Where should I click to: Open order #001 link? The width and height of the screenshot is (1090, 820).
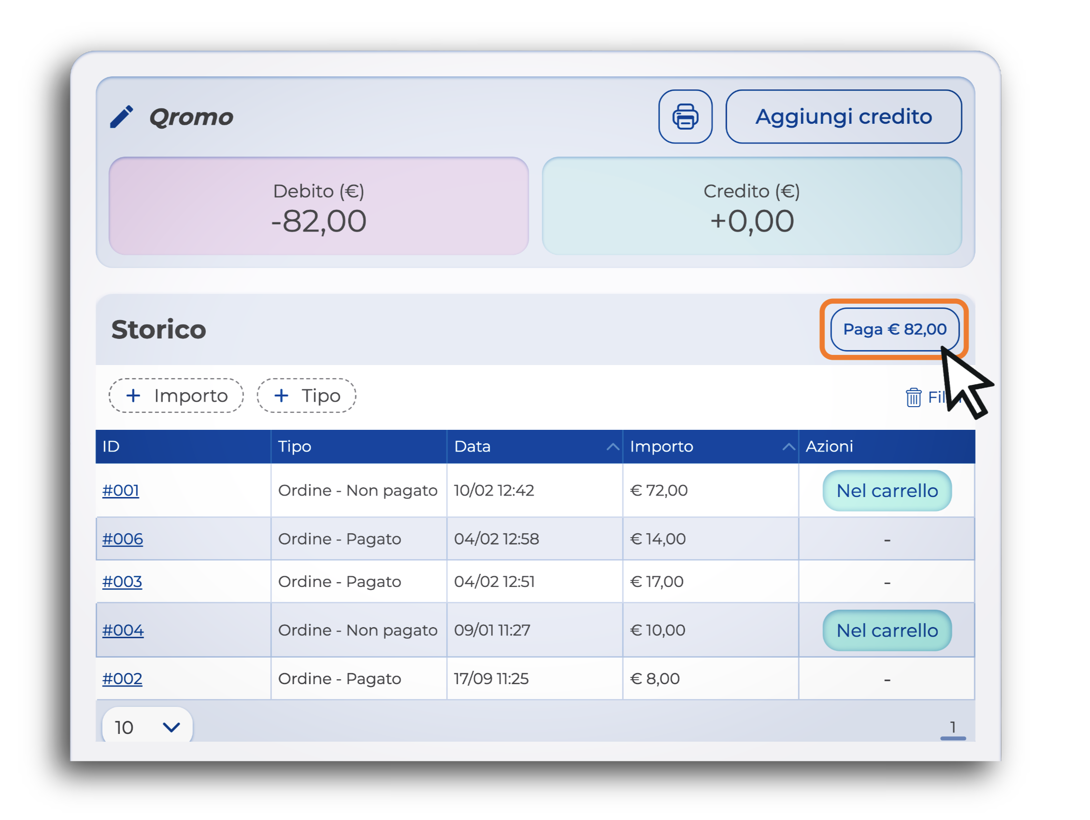tap(121, 491)
